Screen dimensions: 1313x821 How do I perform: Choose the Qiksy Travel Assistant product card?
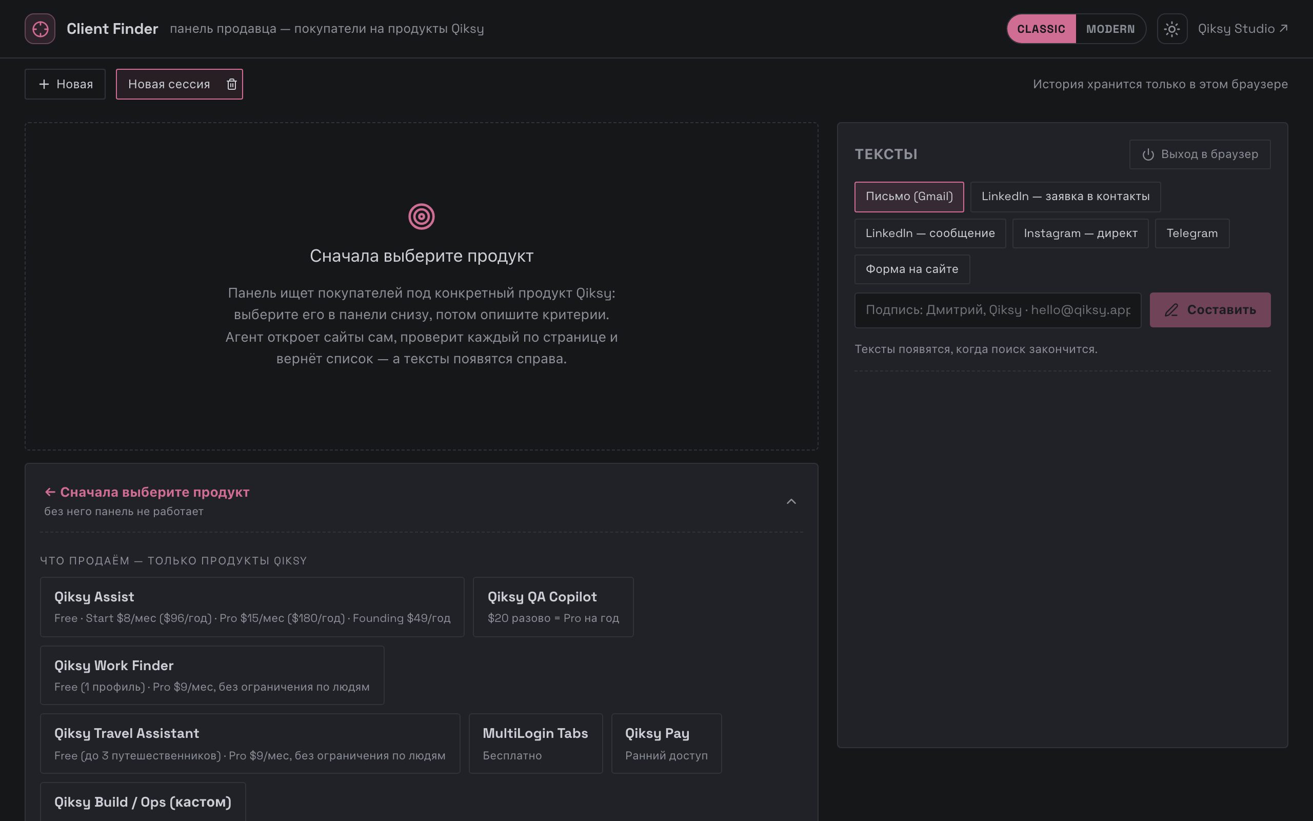pyautogui.click(x=250, y=744)
